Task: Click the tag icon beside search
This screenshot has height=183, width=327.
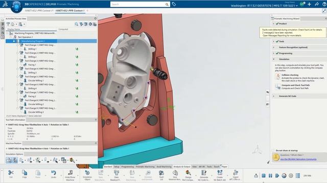Action: (174, 4)
